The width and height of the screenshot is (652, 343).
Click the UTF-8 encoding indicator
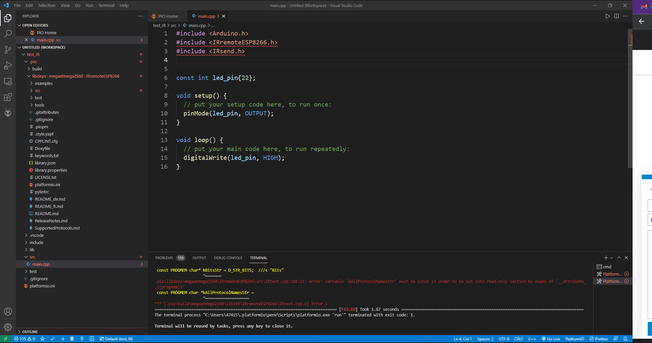[504, 339]
